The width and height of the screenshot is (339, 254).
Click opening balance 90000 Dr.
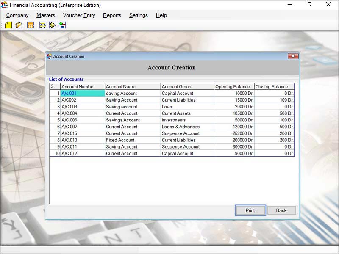(234, 154)
